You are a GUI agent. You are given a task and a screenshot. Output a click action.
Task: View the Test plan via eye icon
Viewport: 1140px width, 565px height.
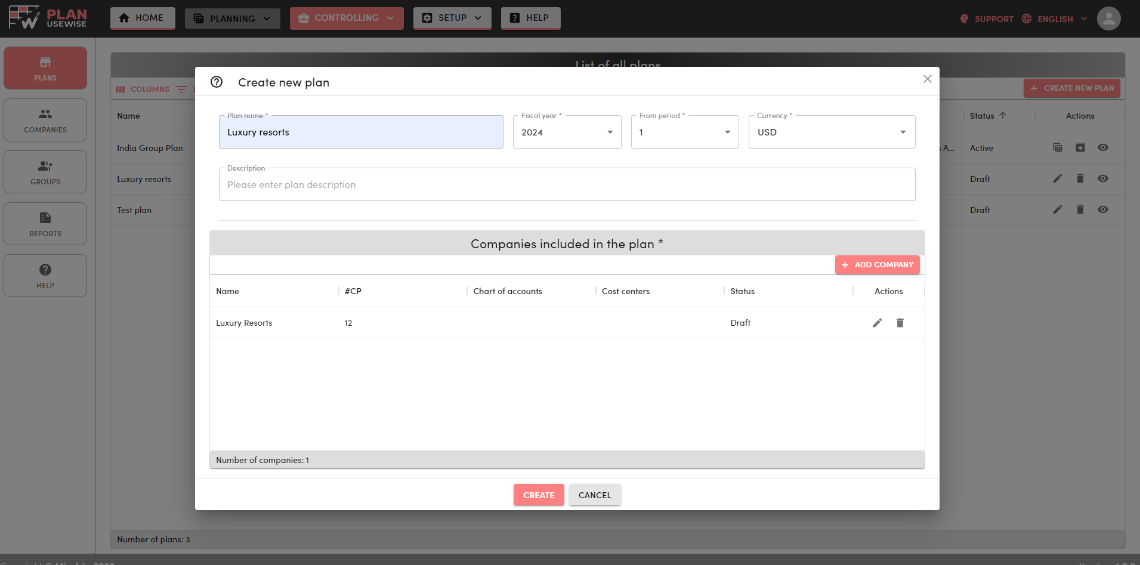pyautogui.click(x=1103, y=209)
